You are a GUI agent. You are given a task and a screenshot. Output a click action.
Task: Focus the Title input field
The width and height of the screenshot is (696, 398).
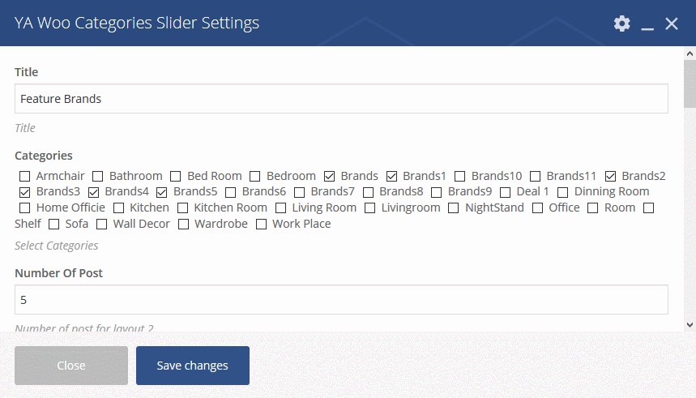(x=341, y=99)
